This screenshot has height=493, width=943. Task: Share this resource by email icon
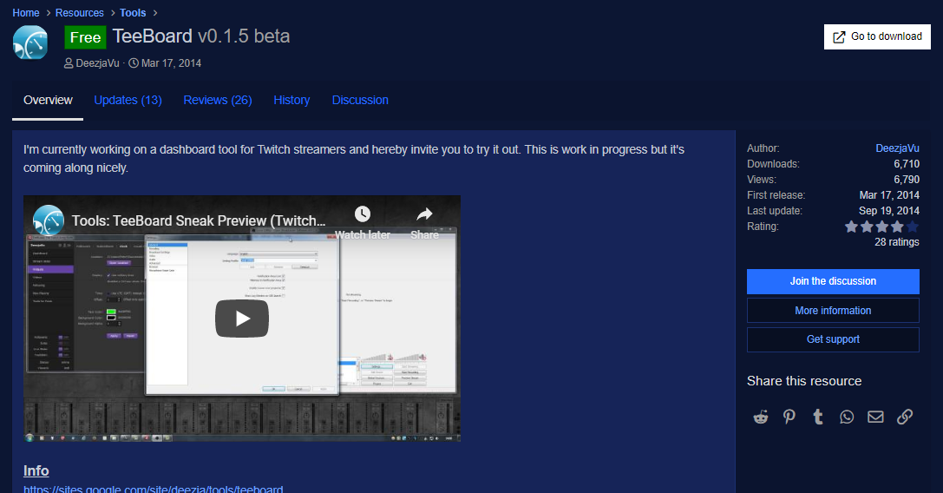pyautogui.click(x=875, y=417)
